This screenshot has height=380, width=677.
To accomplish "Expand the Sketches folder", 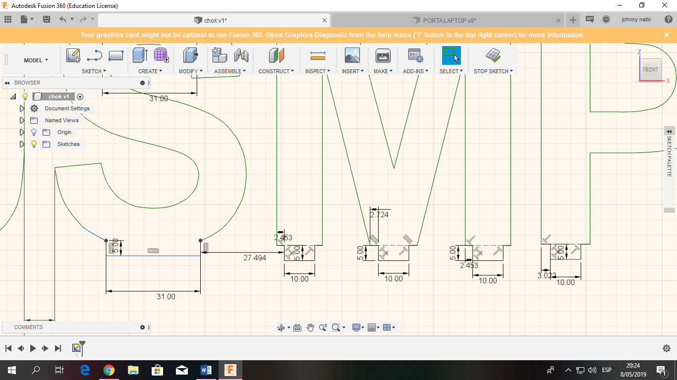I will coord(22,144).
